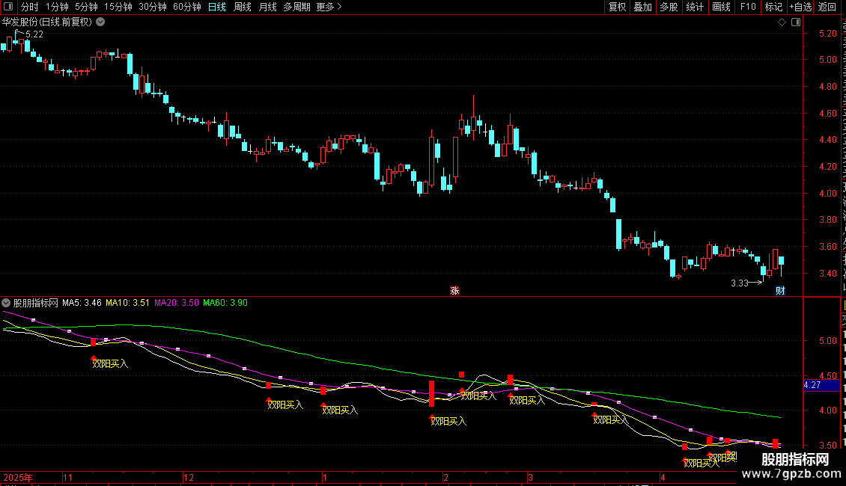846x486 pixels.
Task: Expand the 华发股份 title dropdown arrow
Action: (100, 22)
